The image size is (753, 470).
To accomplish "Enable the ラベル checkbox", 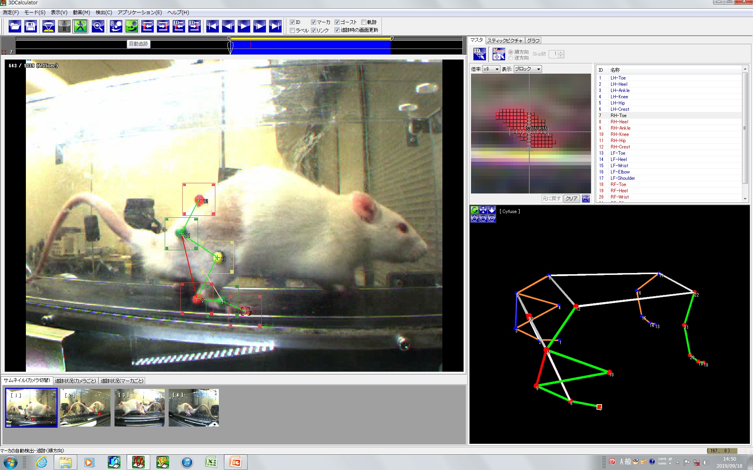I will [x=292, y=30].
